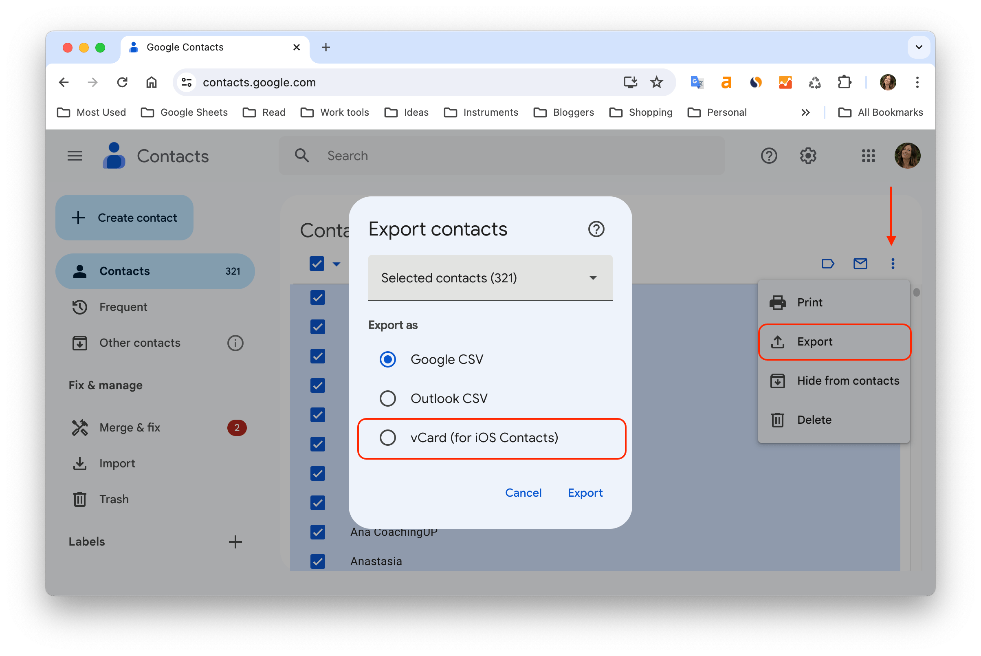The height and width of the screenshot is (656, 981).
Task: Toggle the select-all contacts checkbox
Action: (x=317, y=264)
